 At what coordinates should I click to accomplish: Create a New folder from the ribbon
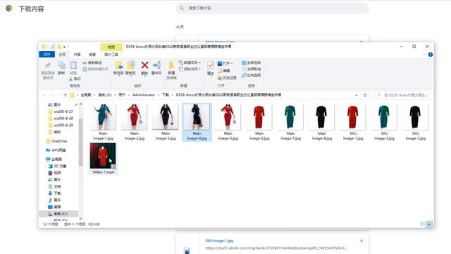pos(171,71)
